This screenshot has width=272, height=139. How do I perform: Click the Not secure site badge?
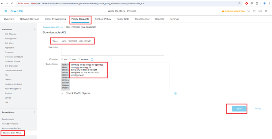23,3
